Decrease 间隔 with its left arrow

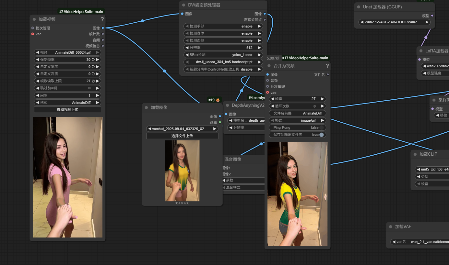click(x=37, y=95)
